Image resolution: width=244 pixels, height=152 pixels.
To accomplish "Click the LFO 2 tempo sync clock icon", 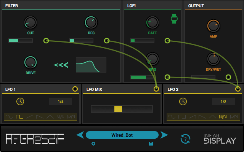I will pyautogui.click(x=183, y=101).
